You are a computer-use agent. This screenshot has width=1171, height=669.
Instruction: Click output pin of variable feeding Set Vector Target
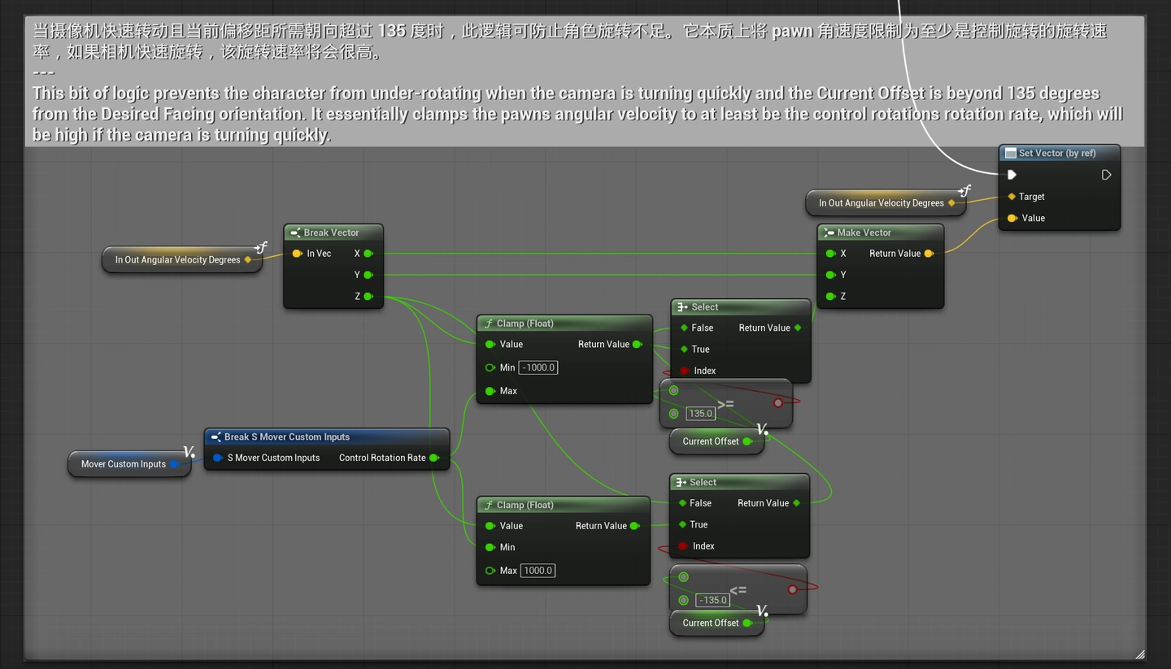tap(952, 203)
